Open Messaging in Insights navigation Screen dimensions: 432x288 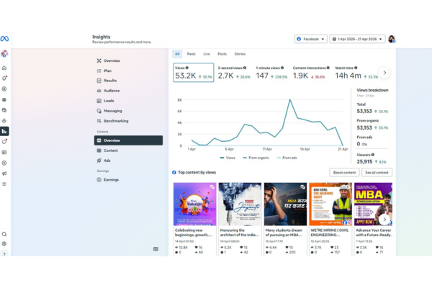tap(128, 111)
